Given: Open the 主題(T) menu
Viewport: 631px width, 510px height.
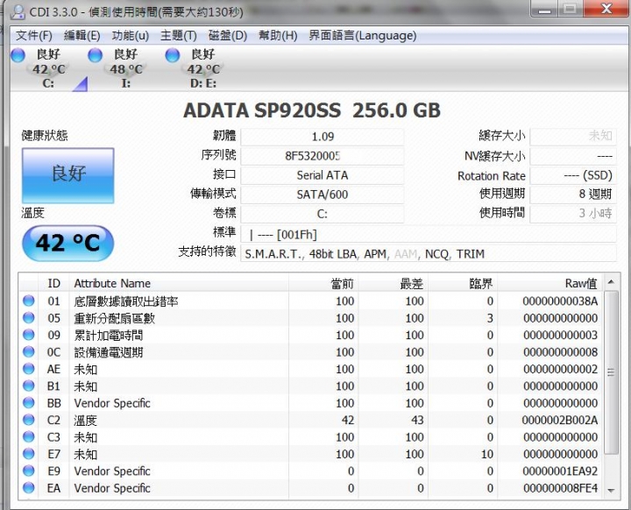Looking at the screenshot, I should (x=179, y=35).
